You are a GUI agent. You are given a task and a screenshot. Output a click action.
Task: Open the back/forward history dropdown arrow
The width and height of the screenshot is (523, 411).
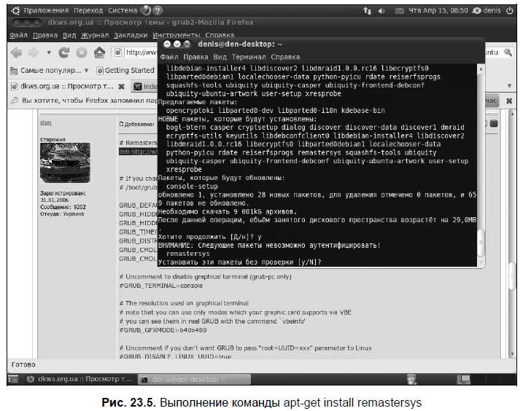[x=49, y=52]
